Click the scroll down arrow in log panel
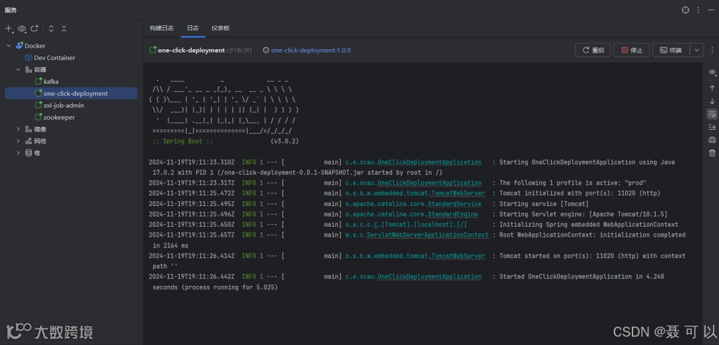Image resolution: width=719 pixels, height=345 pixels. point(712,101)
